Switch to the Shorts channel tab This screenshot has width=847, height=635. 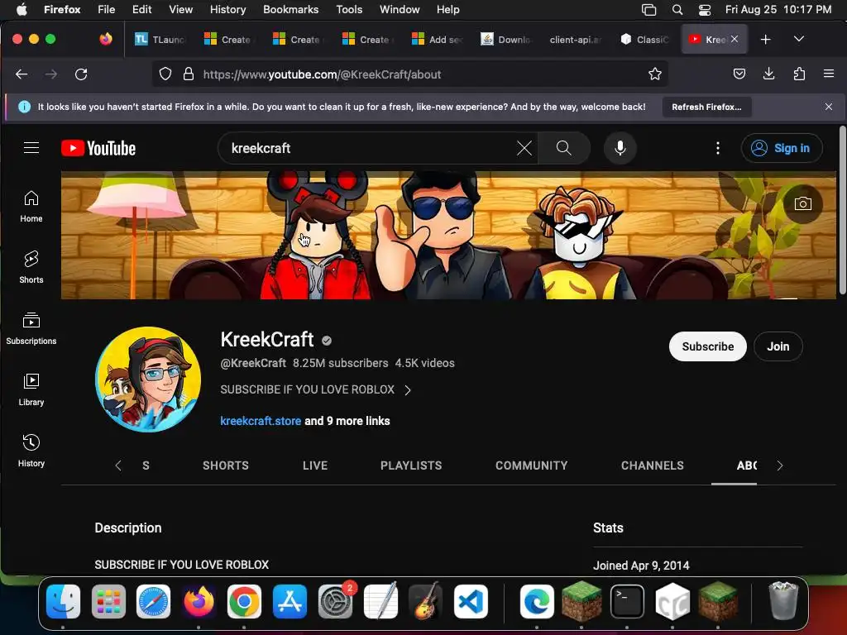tap(225, 466)
